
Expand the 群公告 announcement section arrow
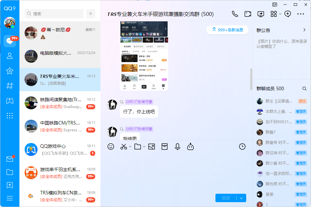click(x=305, y=30)
